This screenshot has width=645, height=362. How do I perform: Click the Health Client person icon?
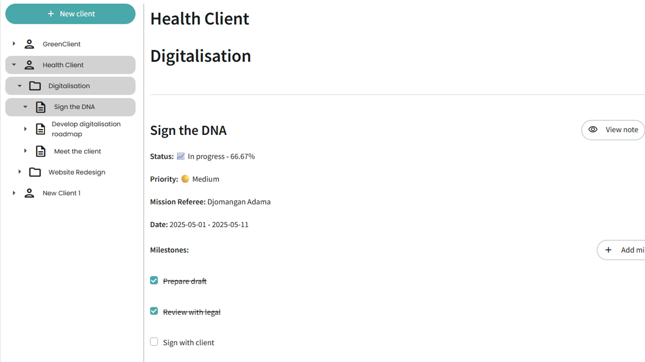click(29, 65)
